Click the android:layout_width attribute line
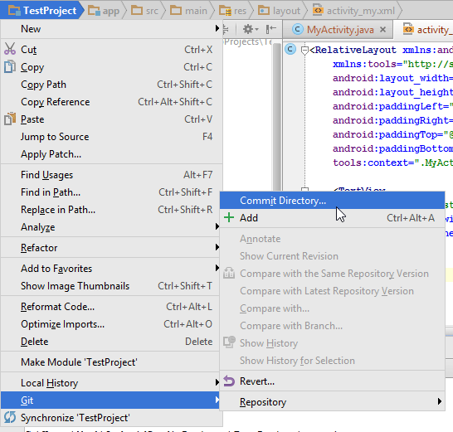The height and width of the screenshot is (432, 453). point(393,78)
